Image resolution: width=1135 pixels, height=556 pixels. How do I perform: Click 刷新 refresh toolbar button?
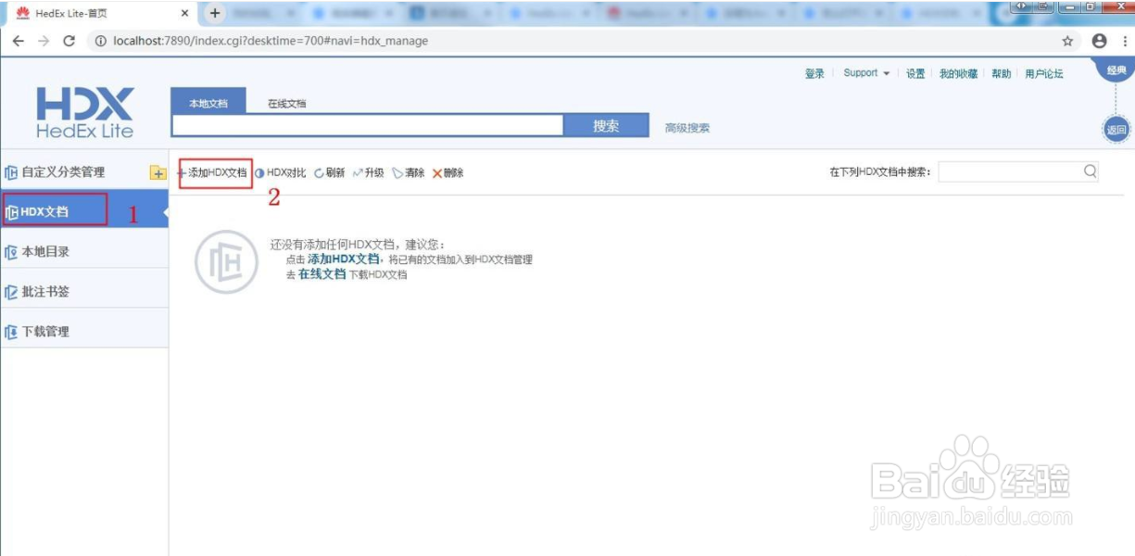pyautogui.click(x=330, y=173)
